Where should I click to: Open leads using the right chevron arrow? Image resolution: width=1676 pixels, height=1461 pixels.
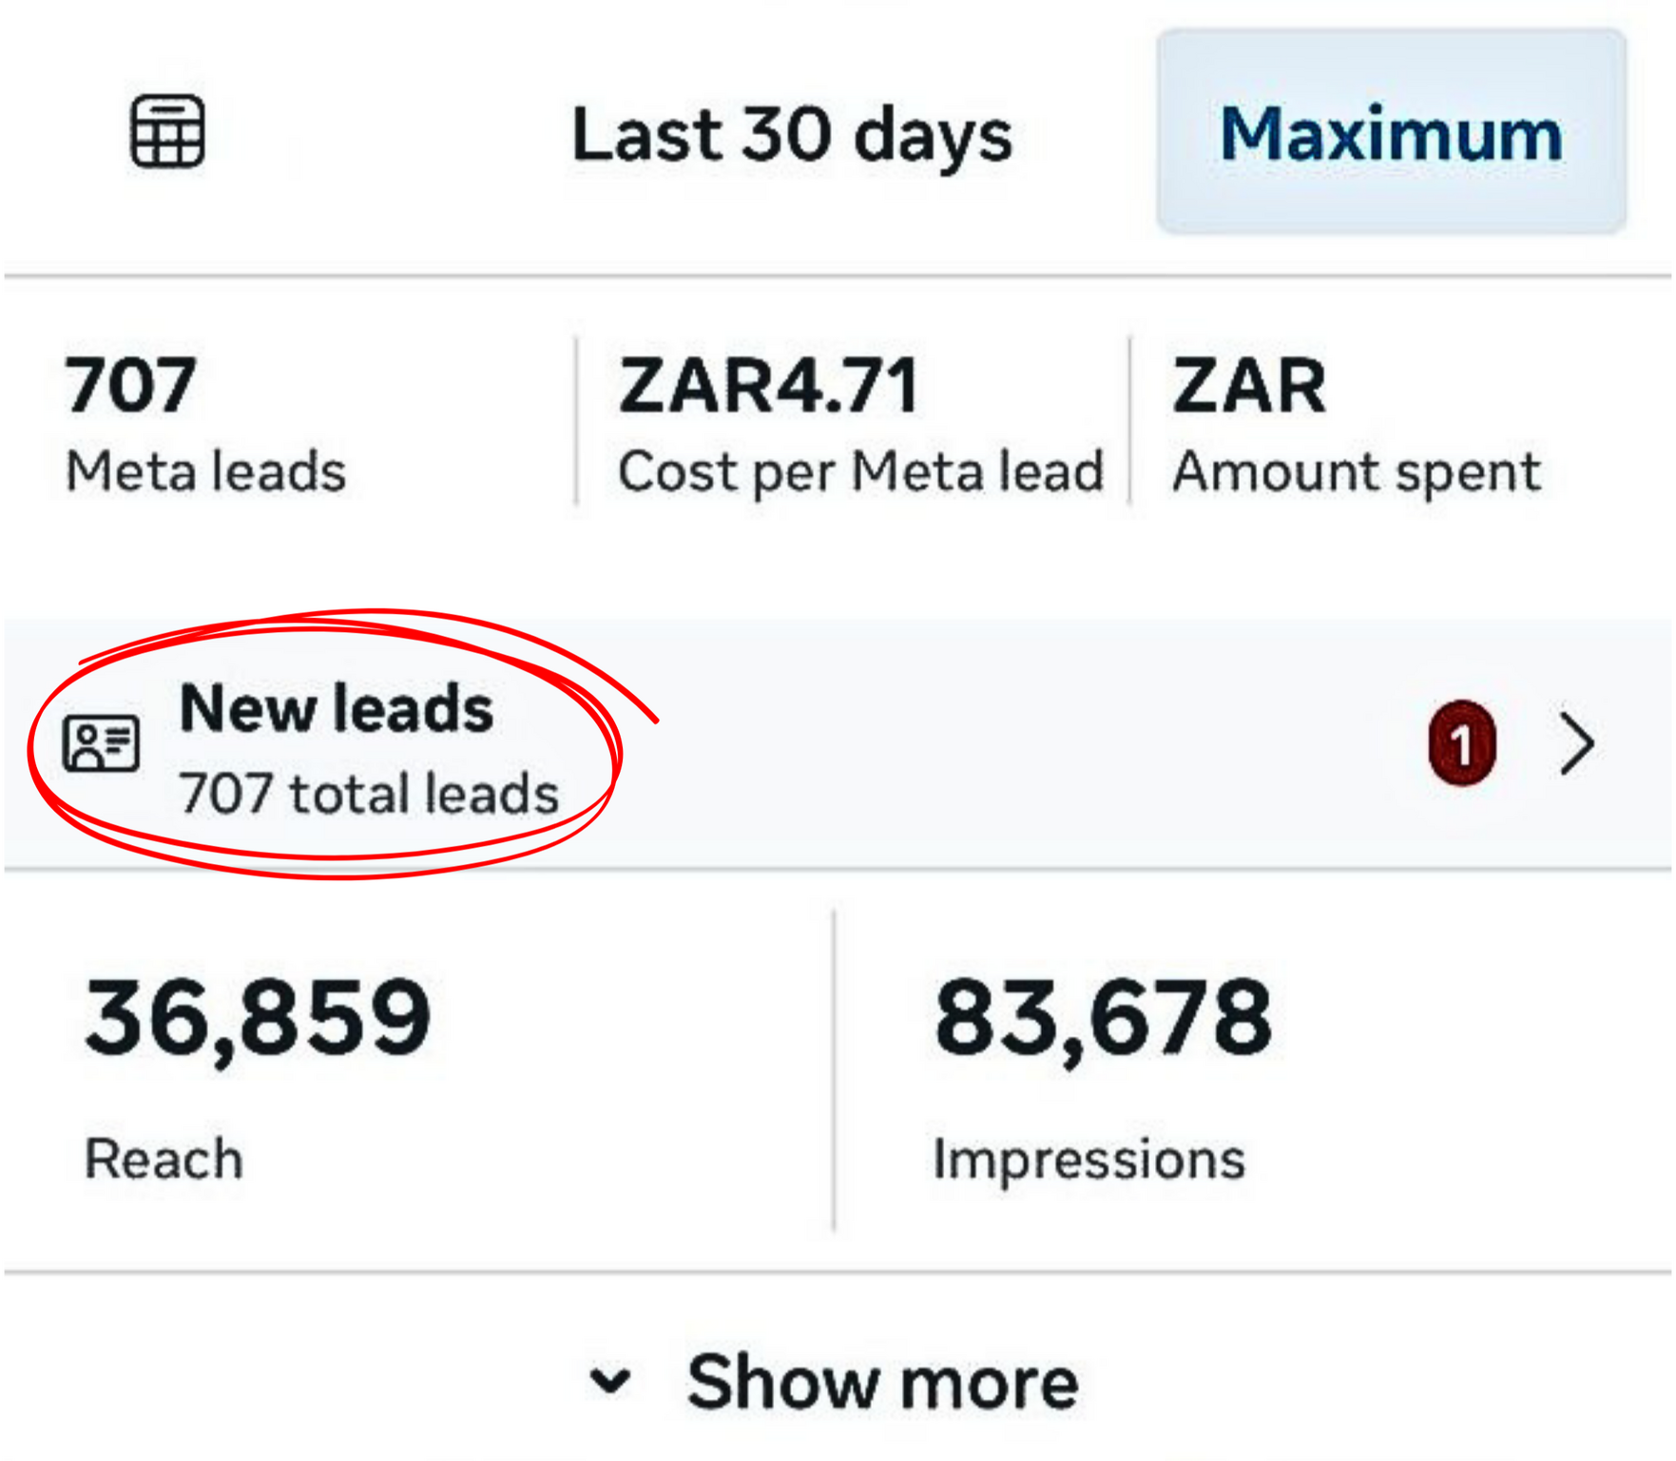pyautogui.click(x=1578, y=743)
